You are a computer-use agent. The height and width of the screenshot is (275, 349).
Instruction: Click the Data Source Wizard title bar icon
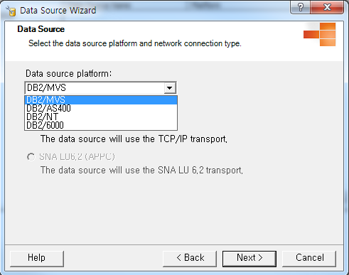[11, 11]
